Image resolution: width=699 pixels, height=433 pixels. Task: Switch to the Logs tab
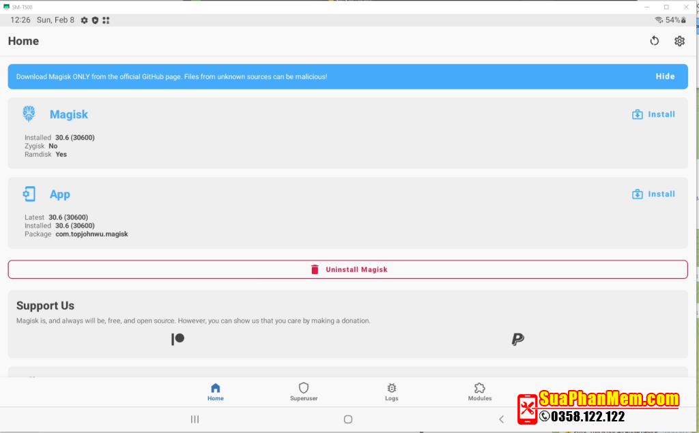pos(392,391)
